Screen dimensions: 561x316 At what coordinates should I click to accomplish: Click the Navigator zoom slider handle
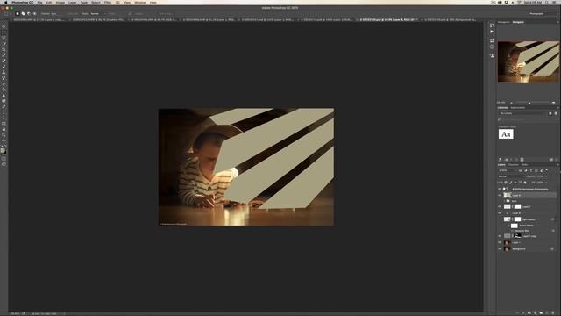coord(529,103)
